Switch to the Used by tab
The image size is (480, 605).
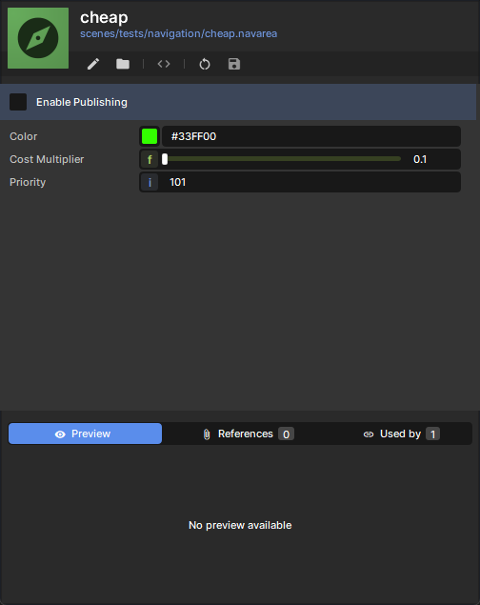click(401, 434)
